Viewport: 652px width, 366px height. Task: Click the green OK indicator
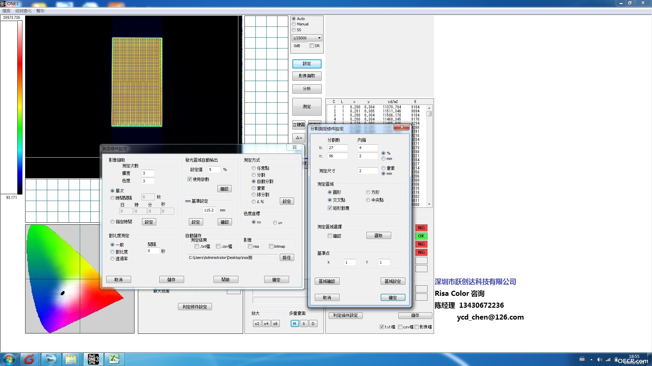tap(421, 236)
